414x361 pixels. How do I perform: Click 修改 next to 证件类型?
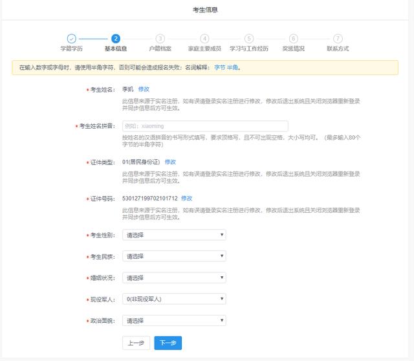coord(170,162)
